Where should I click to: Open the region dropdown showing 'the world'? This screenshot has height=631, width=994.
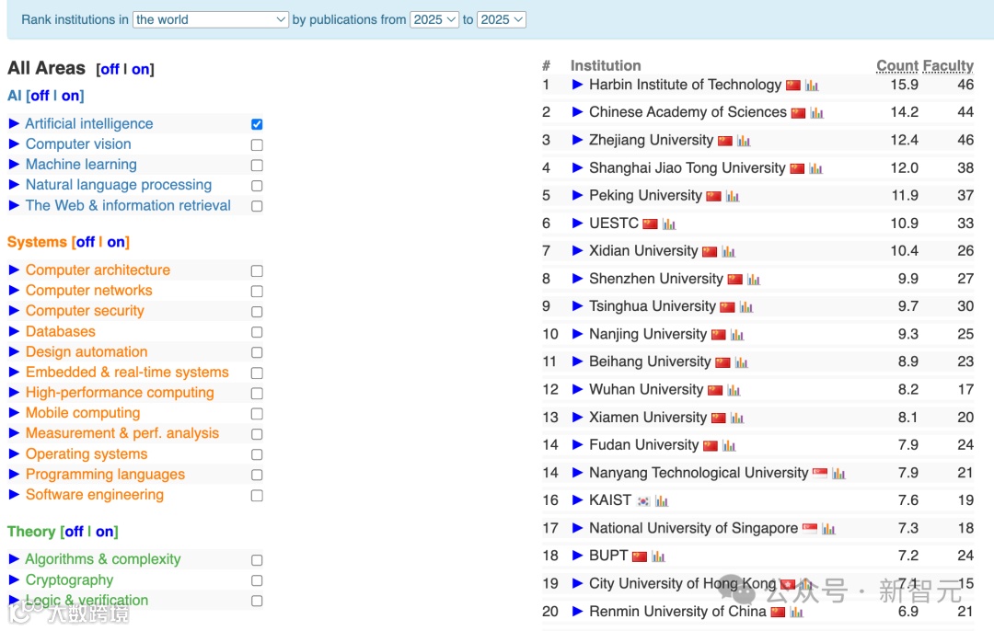pos(211,19)
